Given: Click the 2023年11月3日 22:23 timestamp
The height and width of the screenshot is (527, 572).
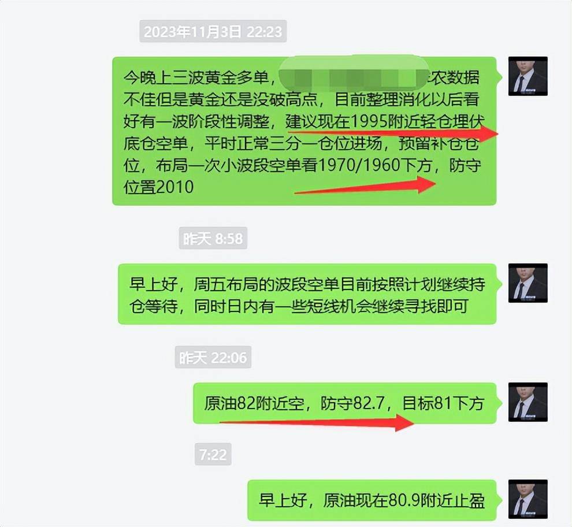Looking at the screenshot, I should (x=213, y=31).
